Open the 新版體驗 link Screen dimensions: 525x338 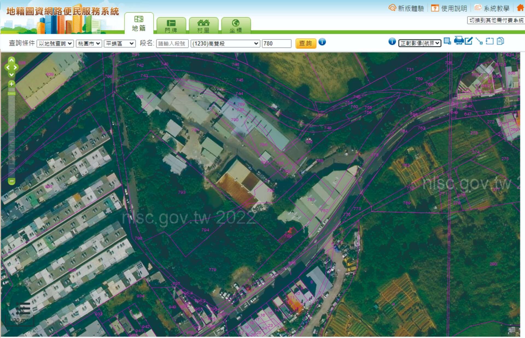(406, 8)
